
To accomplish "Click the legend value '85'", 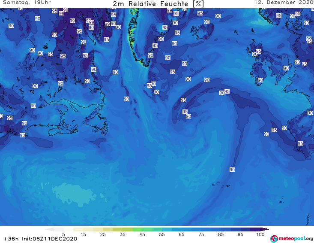I will 221,234.
